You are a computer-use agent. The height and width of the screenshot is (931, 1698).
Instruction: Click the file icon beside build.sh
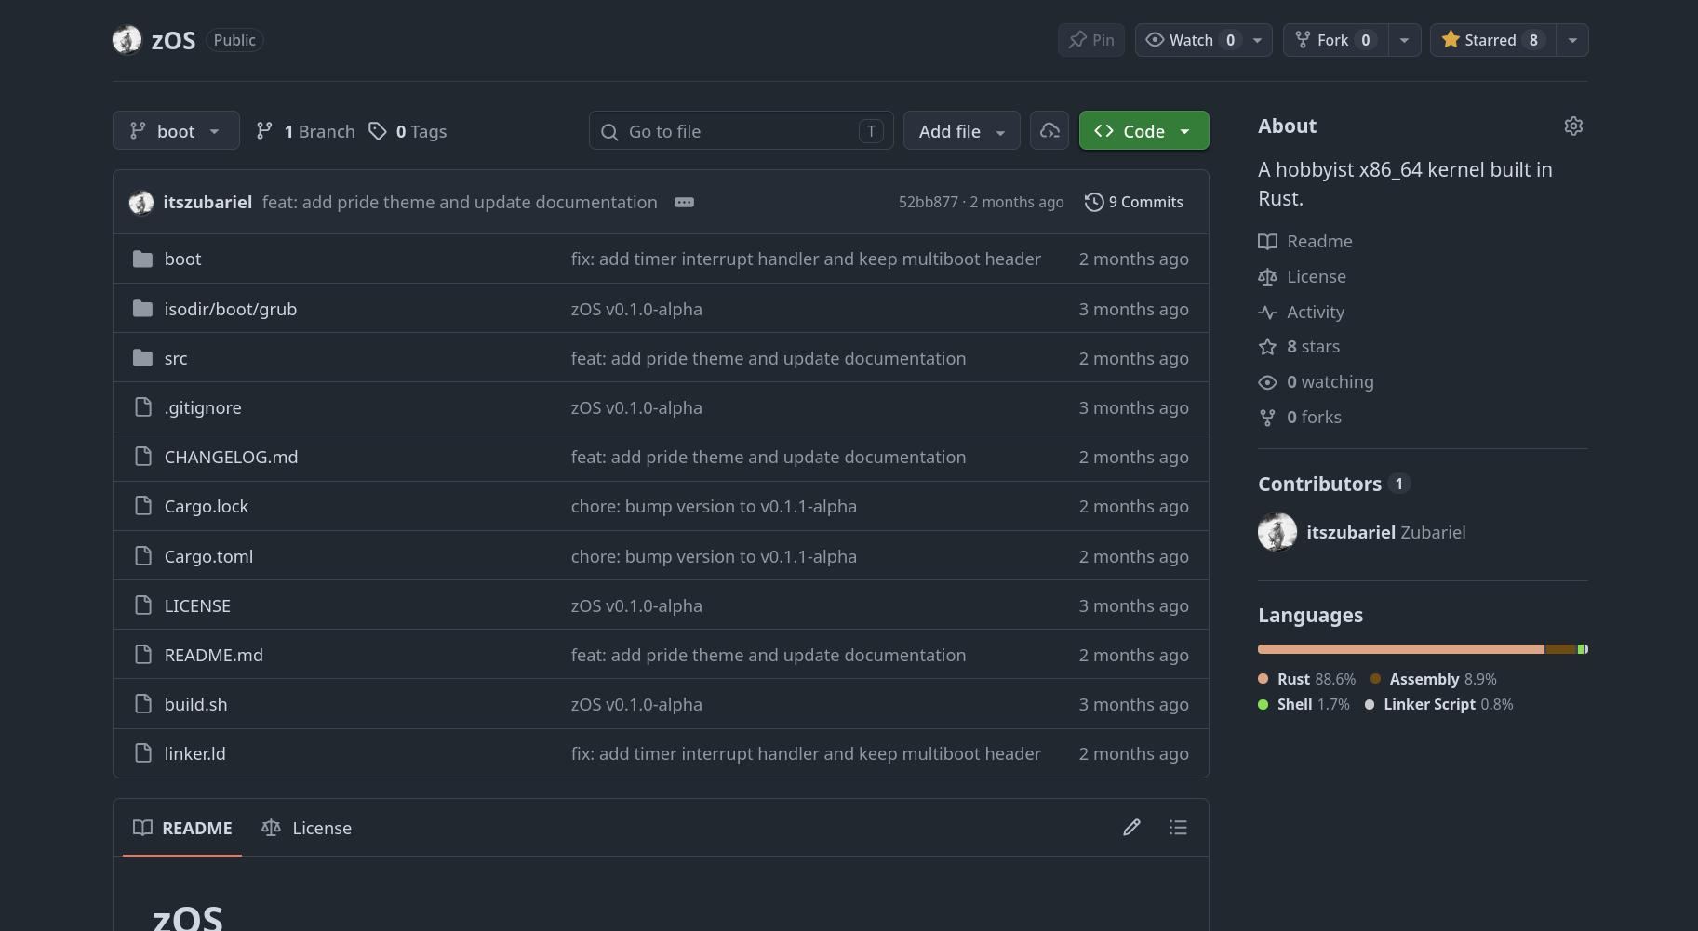[x=143, y=704]
